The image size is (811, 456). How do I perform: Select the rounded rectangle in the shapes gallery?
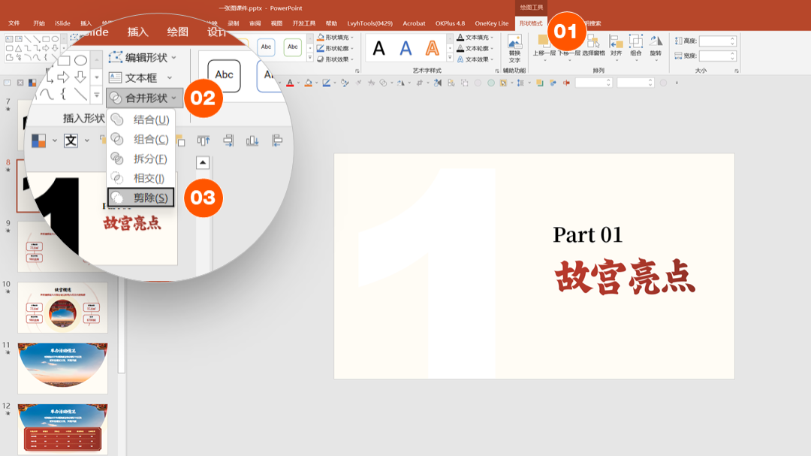click(9, 48)
